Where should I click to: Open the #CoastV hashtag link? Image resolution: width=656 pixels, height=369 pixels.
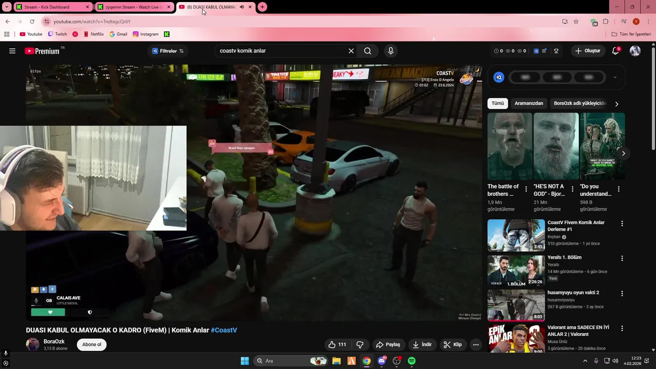click(224, 330)
